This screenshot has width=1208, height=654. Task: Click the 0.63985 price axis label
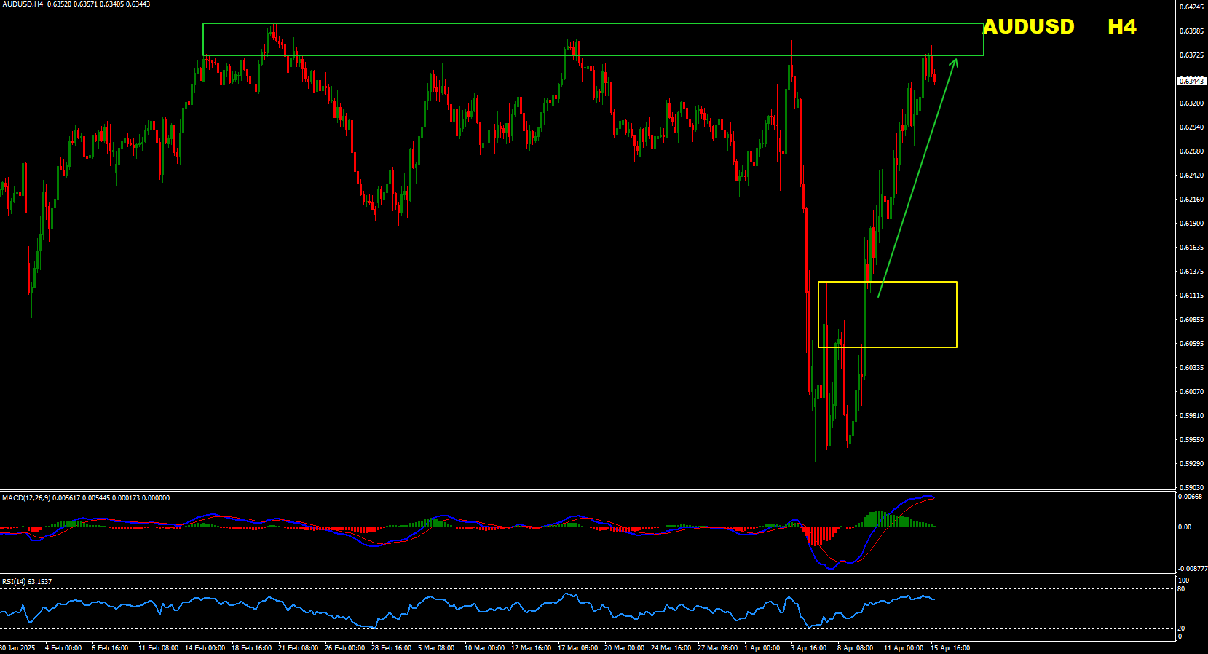tap(1191, 31)
